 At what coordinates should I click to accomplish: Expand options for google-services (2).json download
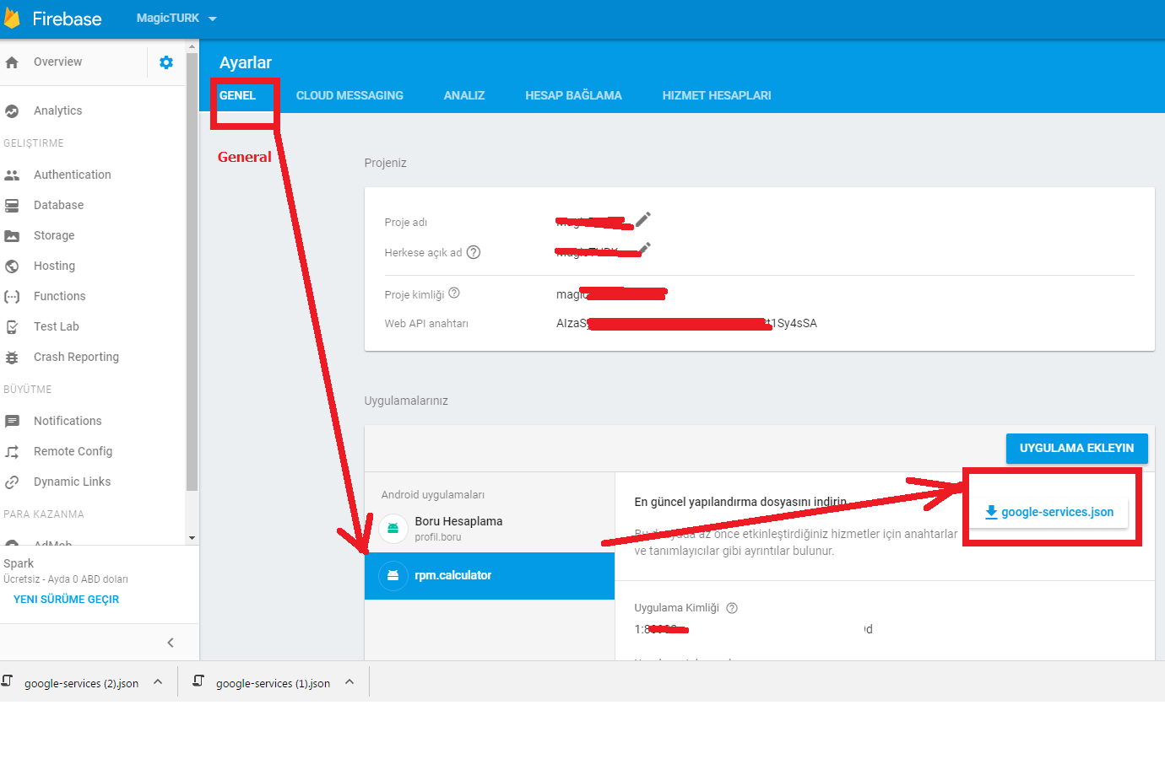click(x=158, y=682)
